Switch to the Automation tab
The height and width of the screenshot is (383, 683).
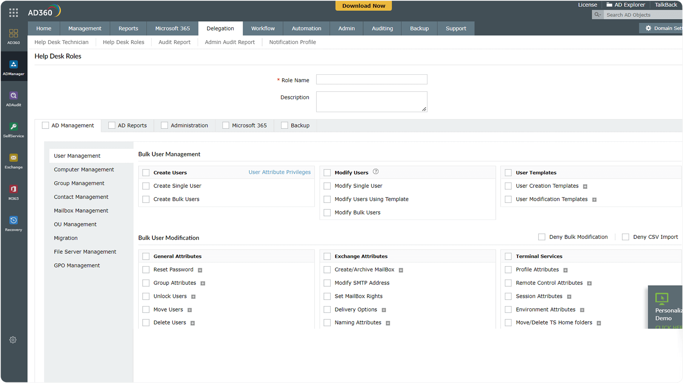[306, 28]
